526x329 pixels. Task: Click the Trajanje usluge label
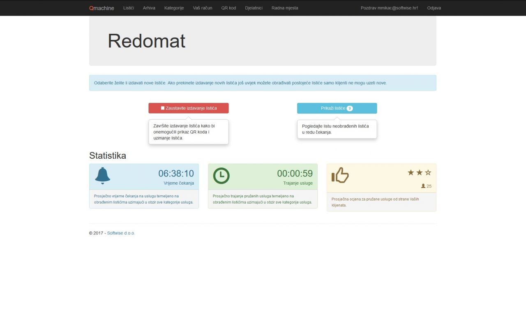pyautogui.click(x=298, y=183)
